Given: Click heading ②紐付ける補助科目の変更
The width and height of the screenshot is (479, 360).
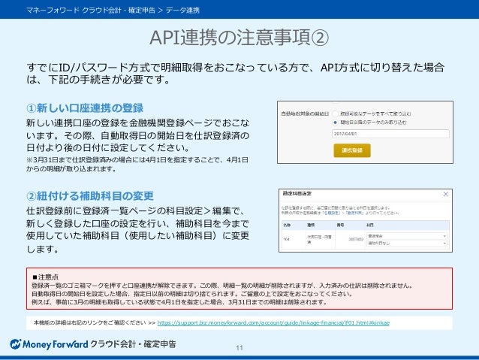Looking at the screenshot, I should click(x=90, y=195).
